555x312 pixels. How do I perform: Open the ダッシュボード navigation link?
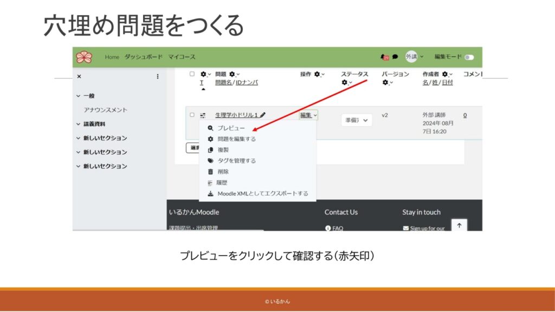point(143,57)
